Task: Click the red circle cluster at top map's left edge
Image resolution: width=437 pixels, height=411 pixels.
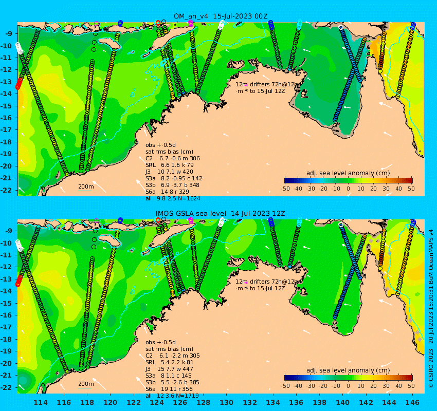Action: (19, 83)
